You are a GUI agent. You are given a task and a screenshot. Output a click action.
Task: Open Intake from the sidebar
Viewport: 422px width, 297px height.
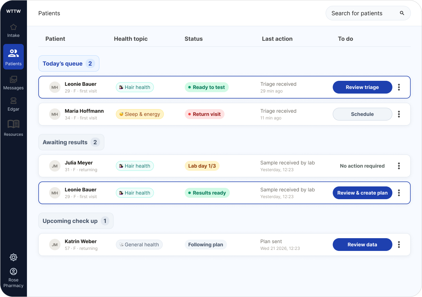coord(13,30)
